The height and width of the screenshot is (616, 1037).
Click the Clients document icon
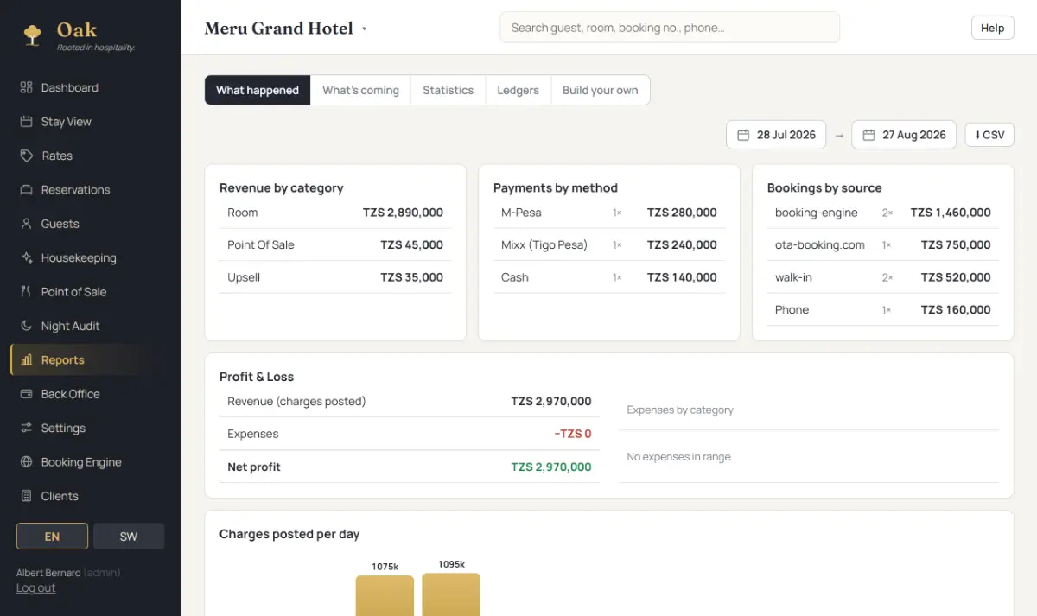click(x=26, y=496)
